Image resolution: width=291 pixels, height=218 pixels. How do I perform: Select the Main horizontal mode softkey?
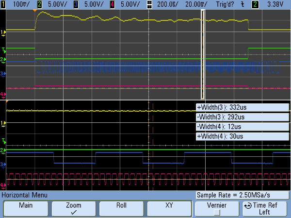tap(26, 209)
